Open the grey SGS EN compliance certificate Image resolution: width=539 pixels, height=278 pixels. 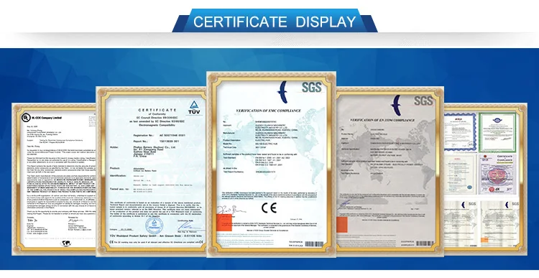click(x=390, y=172)
